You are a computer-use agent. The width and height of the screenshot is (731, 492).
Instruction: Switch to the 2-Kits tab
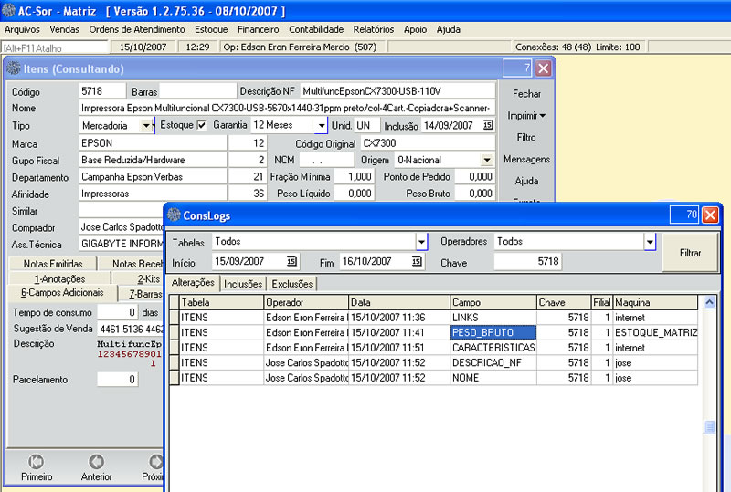(148, 279)
